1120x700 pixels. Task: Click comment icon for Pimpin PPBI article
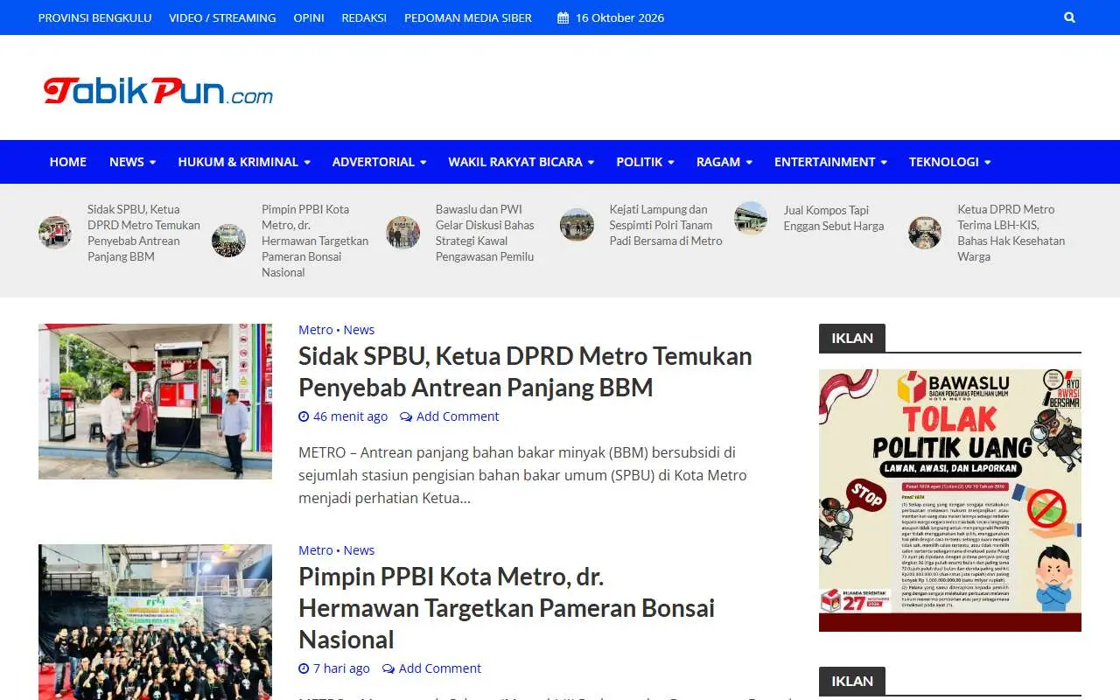(x=388, y=668)
